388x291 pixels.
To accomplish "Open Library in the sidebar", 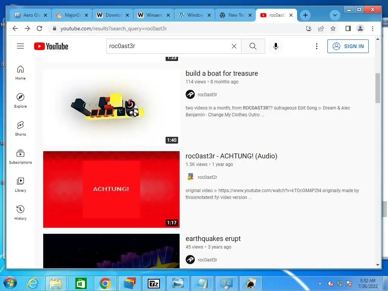I will [x=20, y=185].
